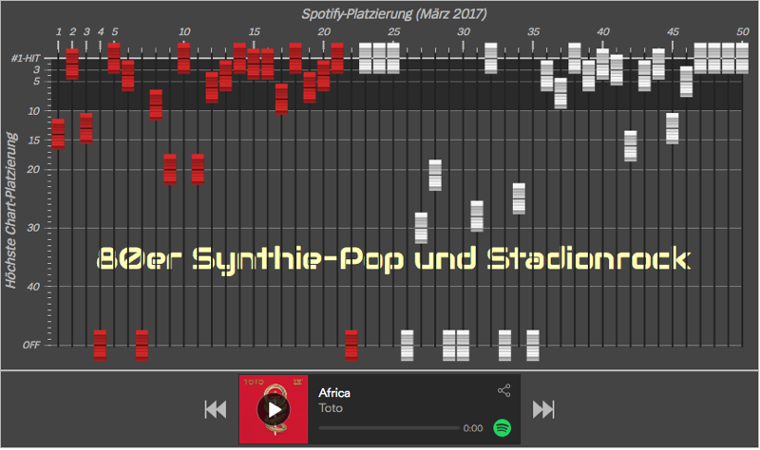
Task: Play the song Africa by Toto
Action: tap(275, 410)
